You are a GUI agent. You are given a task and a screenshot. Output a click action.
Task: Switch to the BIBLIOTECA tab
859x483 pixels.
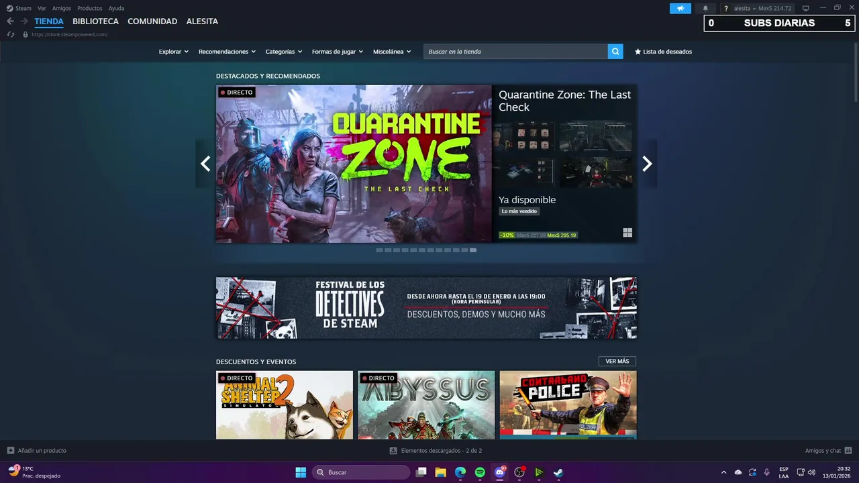(96, 21)
